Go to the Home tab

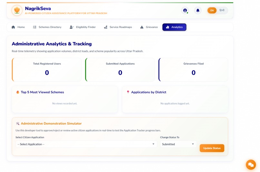[18, 27]
